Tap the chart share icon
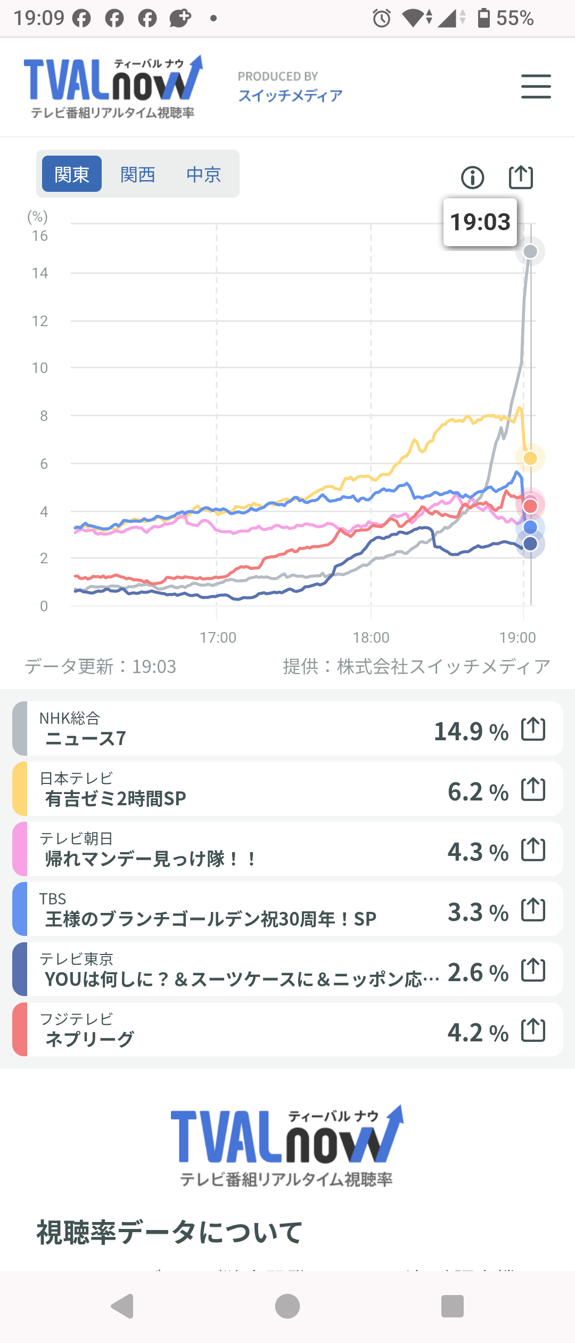The width and height of the screenshot is (575, 1343). click(x=521, y=177)
